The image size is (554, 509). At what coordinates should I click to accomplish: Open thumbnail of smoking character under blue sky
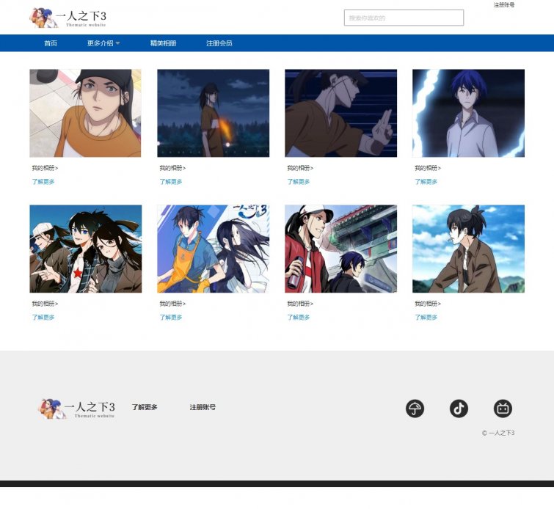468,249
